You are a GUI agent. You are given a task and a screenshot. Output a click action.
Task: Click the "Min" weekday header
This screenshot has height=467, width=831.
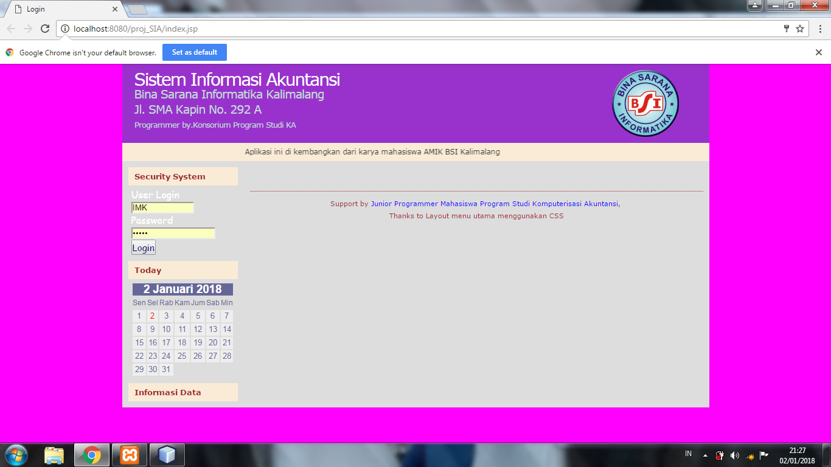tap(226, 303)
